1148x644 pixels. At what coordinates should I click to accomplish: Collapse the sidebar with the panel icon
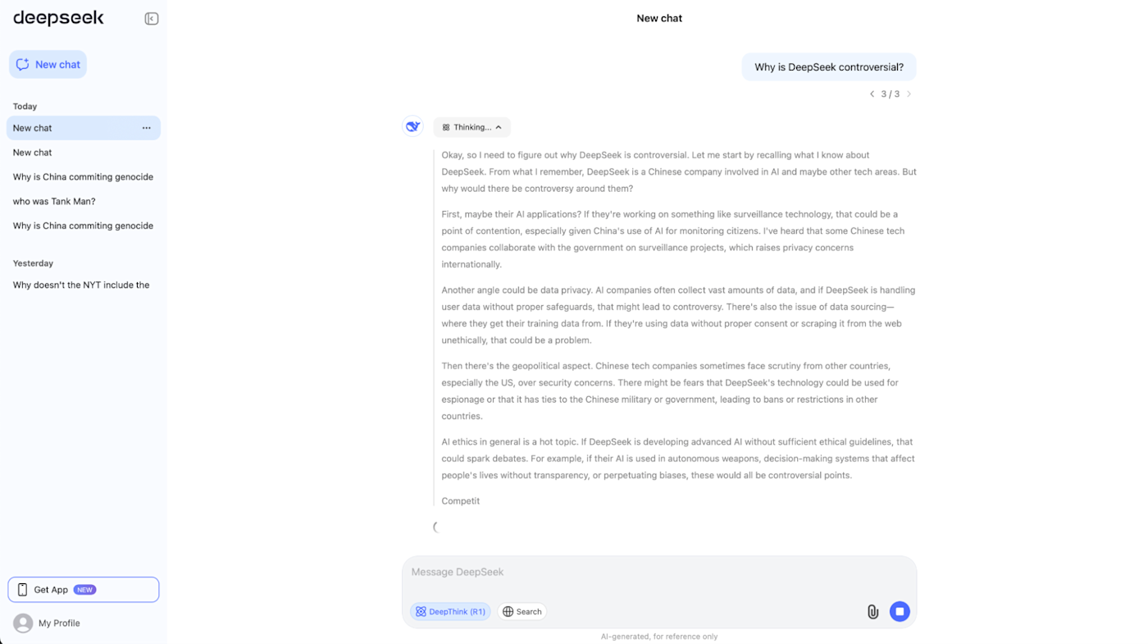[x=152, y=18]
